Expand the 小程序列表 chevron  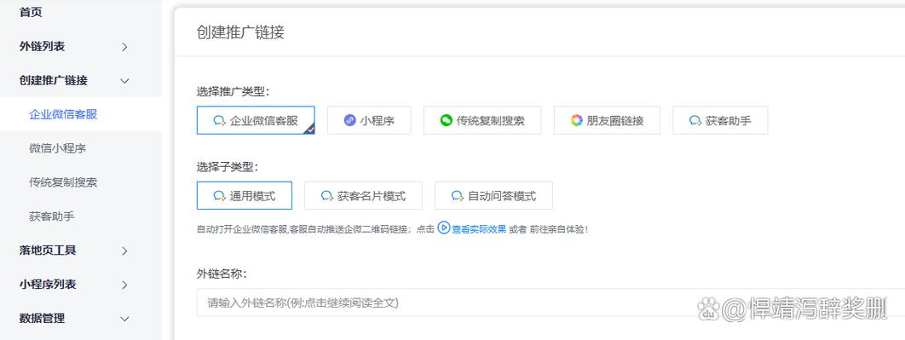124,285
